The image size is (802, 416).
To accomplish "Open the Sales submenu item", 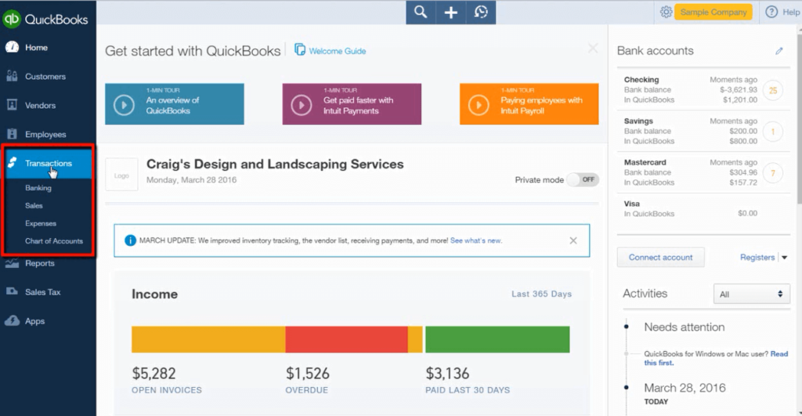I will click(x=34, y=206).
